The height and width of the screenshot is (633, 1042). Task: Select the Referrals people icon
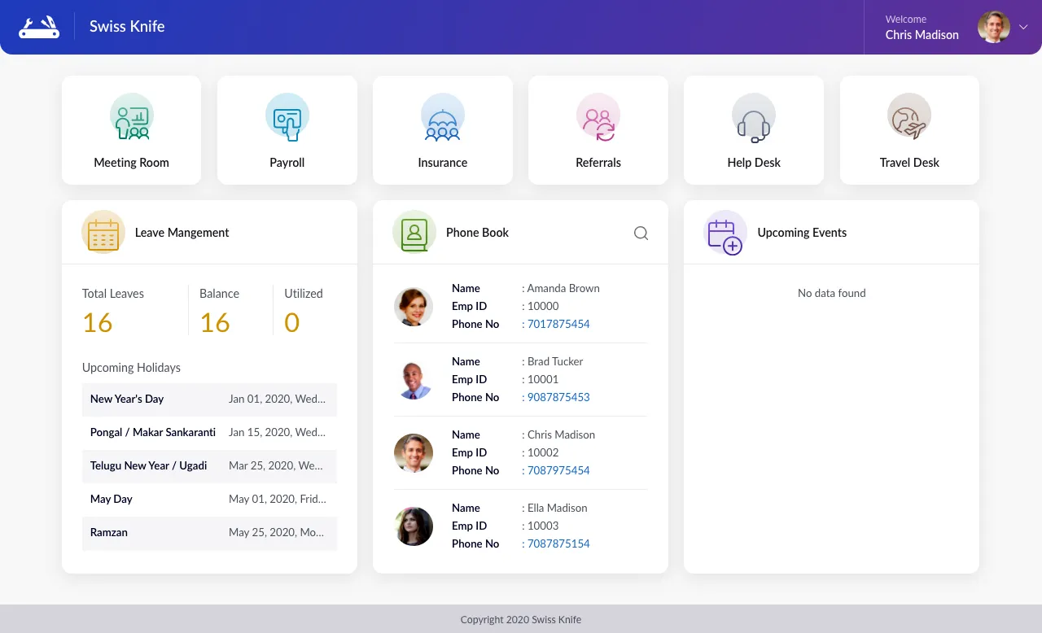(x=598, y=118)
